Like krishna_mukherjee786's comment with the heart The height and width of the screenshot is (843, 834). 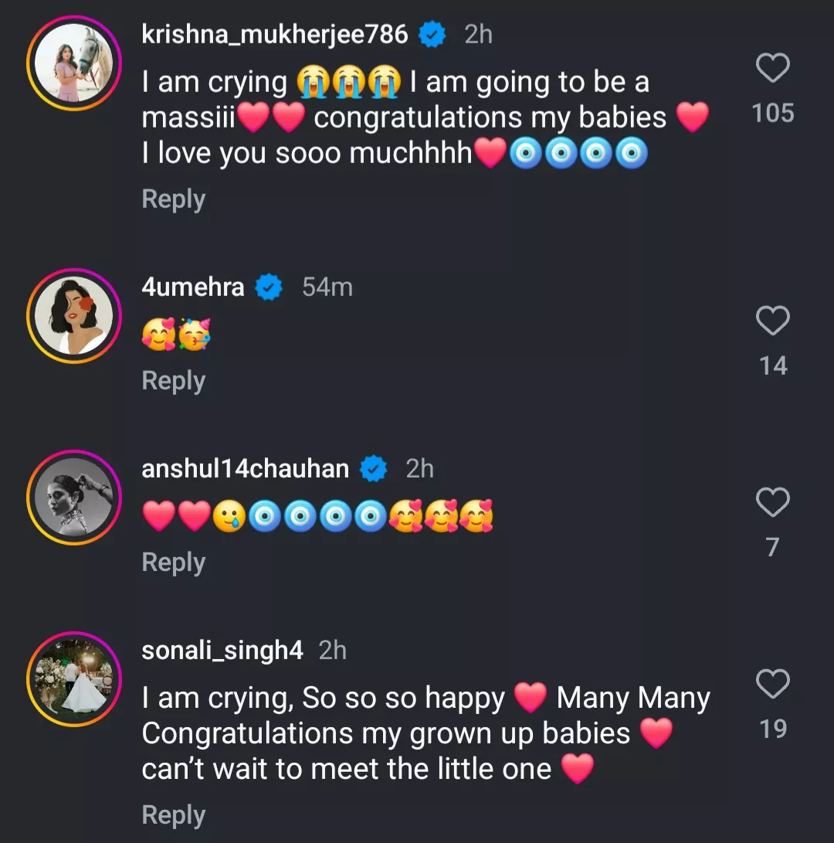(772, 69)
